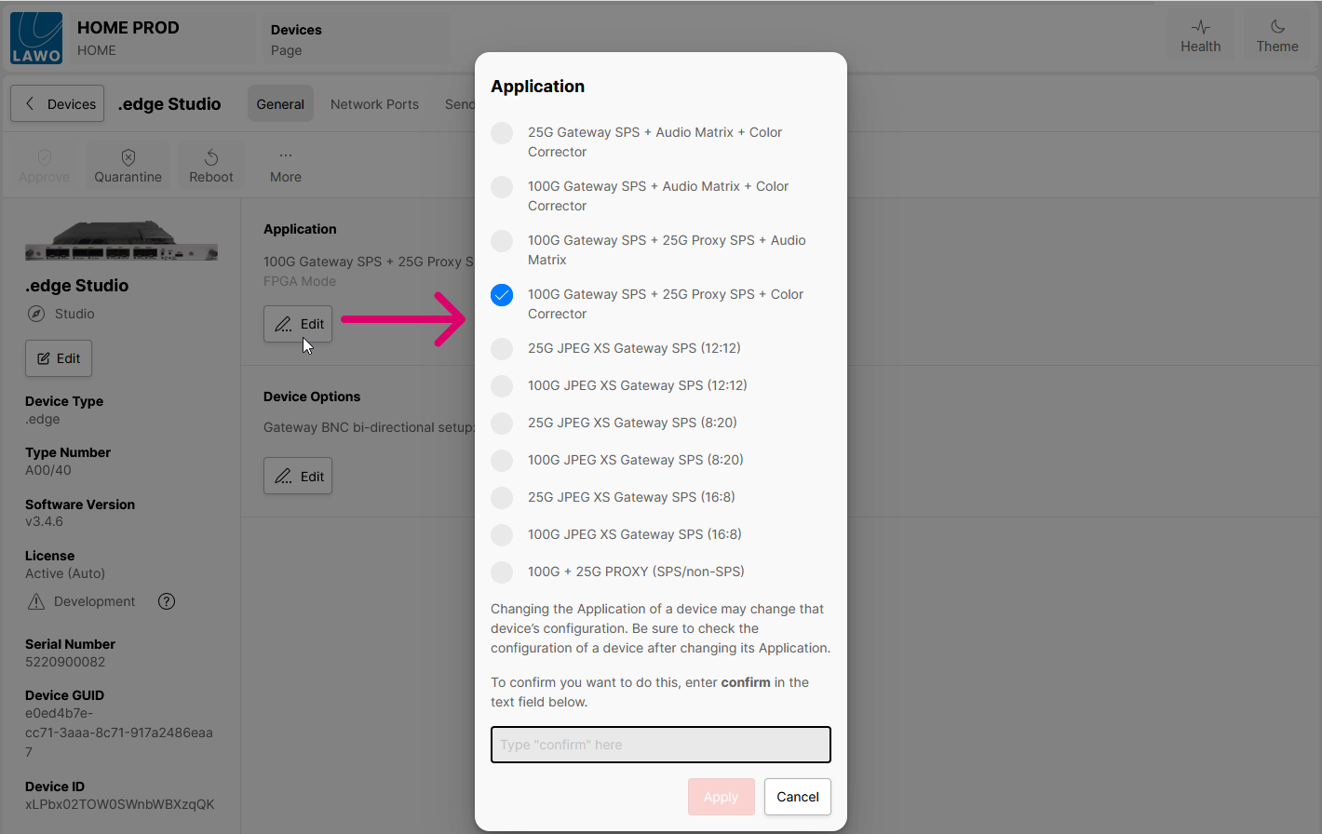Select 25G Gateway SPS + Audio Matrix option
Viewport: 1322px width, 834px height.
coord(502,133)
